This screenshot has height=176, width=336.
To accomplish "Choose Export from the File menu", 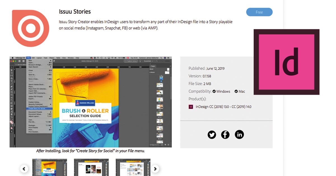I will coord(39,99).
